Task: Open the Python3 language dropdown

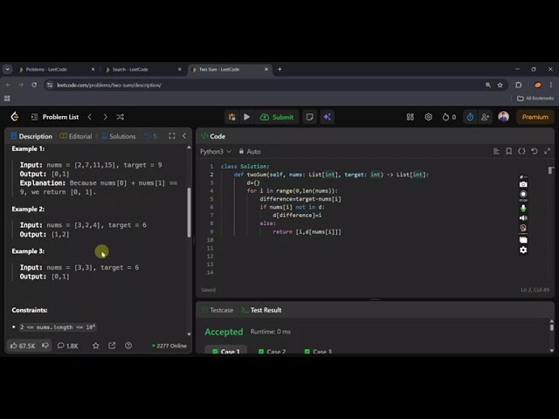Action: click(x=216, y=151)
